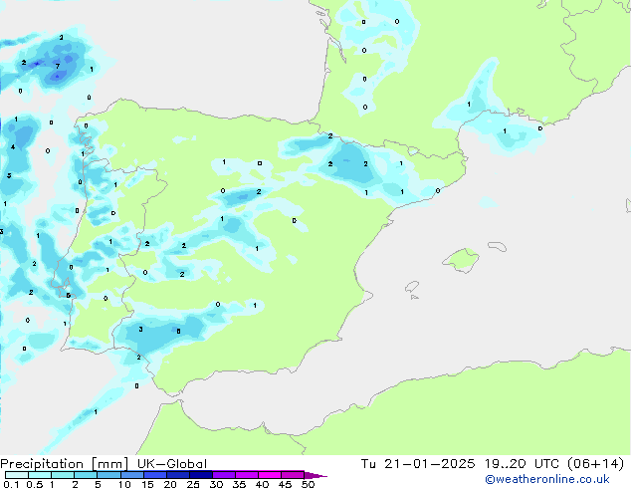Pick the 5–10 mm legend swatch

(x=108, y=475)
